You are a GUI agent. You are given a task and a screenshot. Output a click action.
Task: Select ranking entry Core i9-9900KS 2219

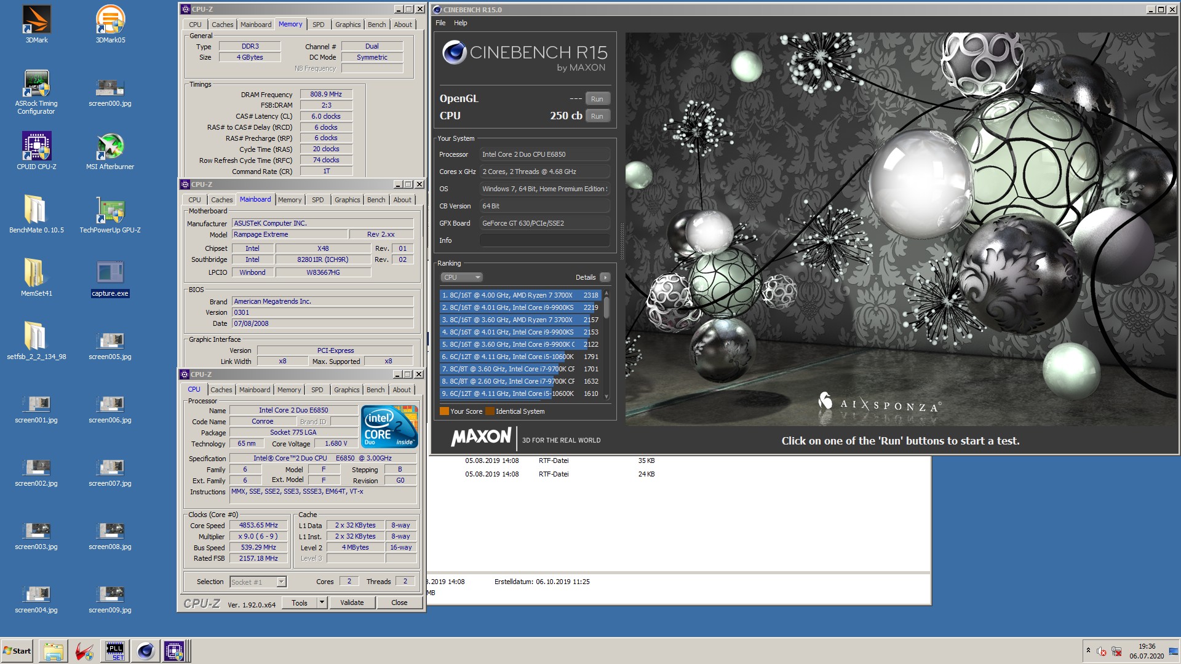(x=520, y=307)
